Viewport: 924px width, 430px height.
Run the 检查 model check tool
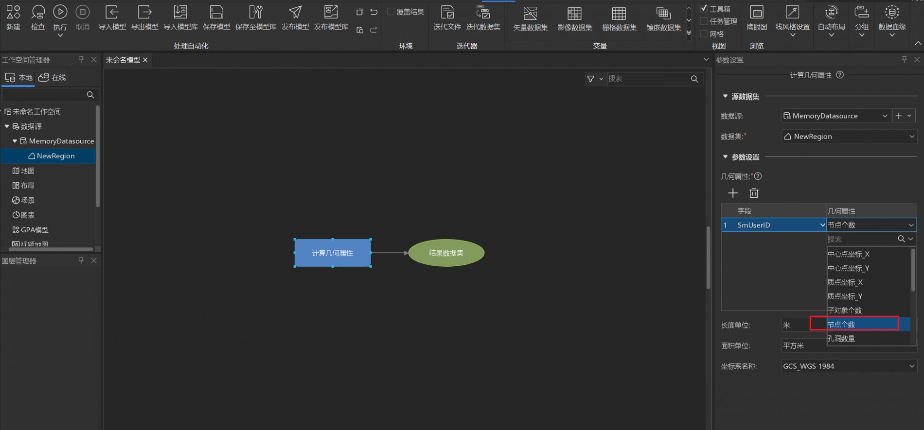[38, 17]
